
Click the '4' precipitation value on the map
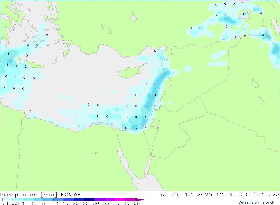155,95
